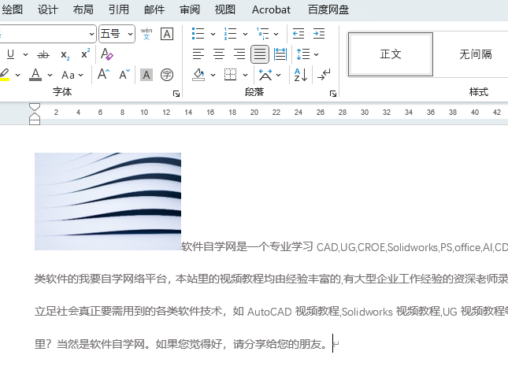Expand highlight color arrow
508x392 pixels.
click(x=18, y=75)
